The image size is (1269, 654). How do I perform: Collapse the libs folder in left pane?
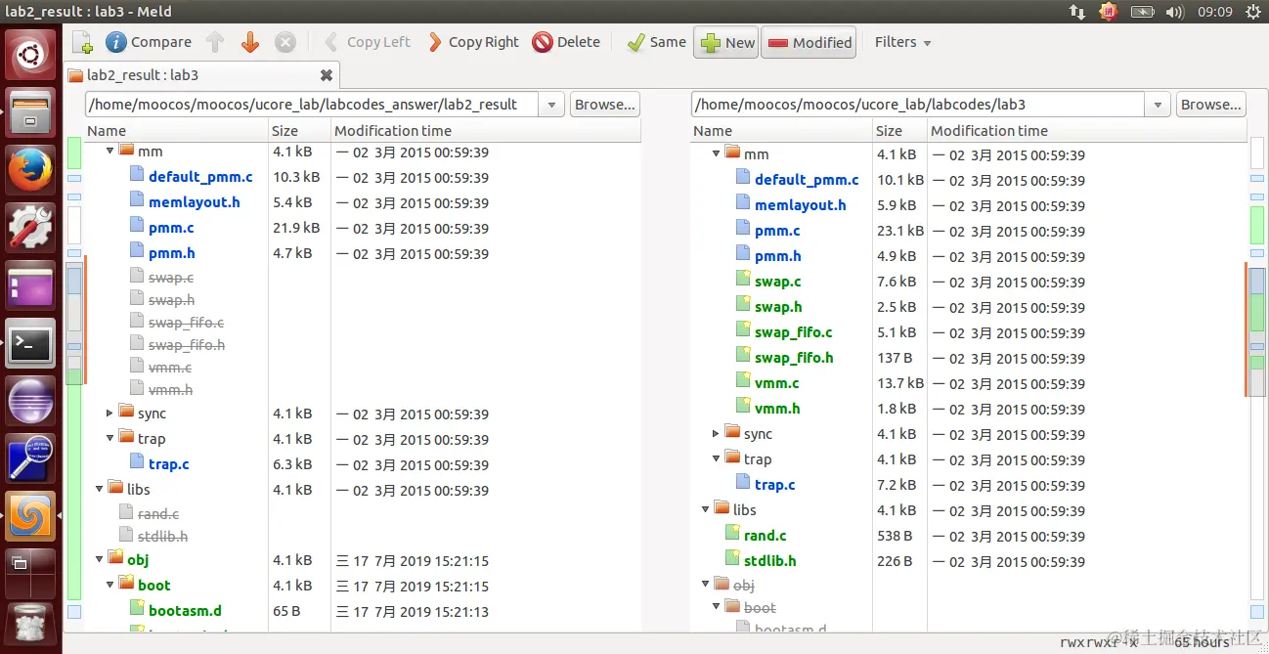[x=100, y=489]
